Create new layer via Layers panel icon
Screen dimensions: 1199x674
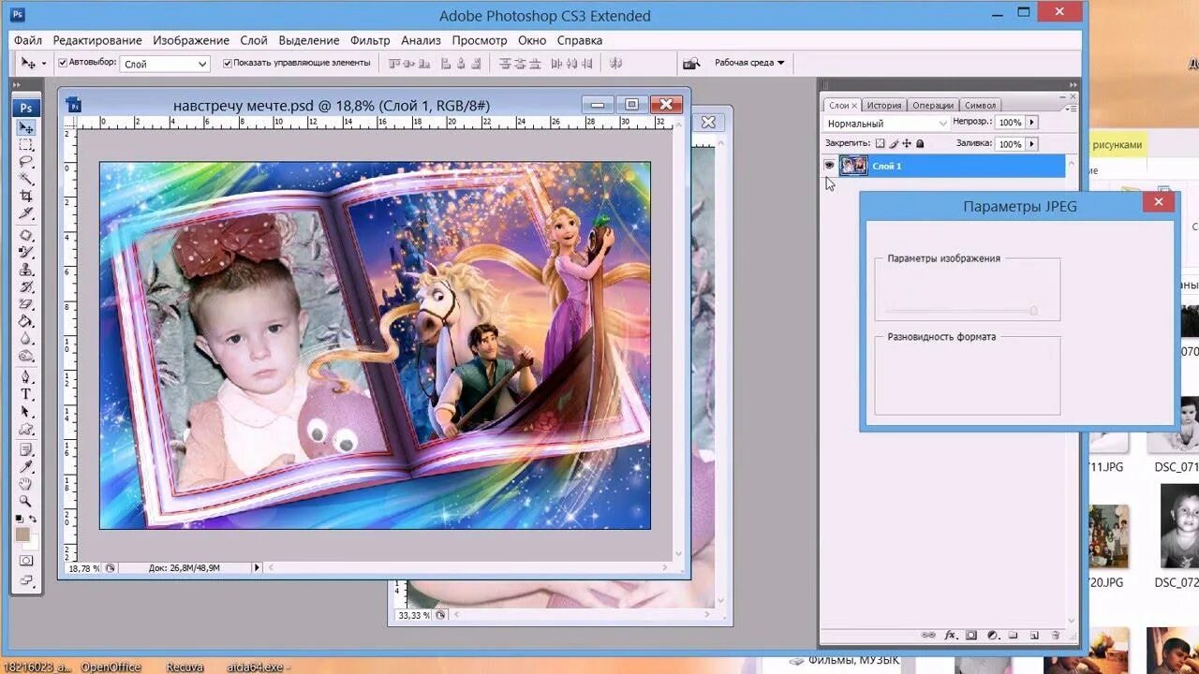(x=1034, y=635)
